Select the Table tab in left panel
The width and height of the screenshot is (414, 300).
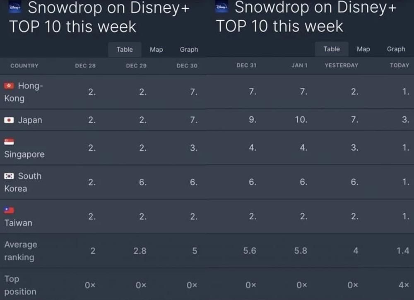pos(125,49)
